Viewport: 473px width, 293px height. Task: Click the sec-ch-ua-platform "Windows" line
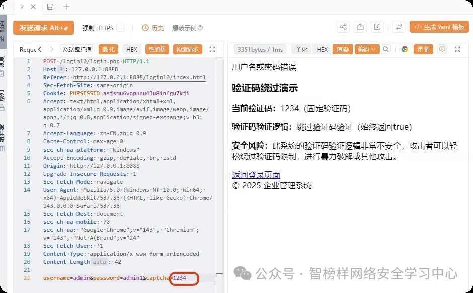pos(91,150)
